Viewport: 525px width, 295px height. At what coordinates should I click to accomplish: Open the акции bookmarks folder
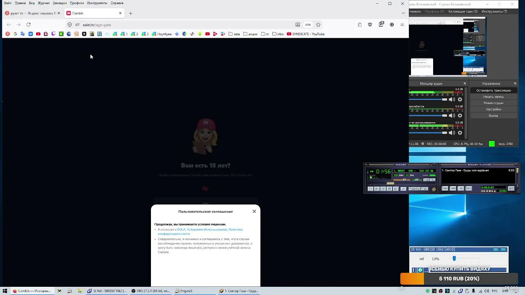(251, 34)
